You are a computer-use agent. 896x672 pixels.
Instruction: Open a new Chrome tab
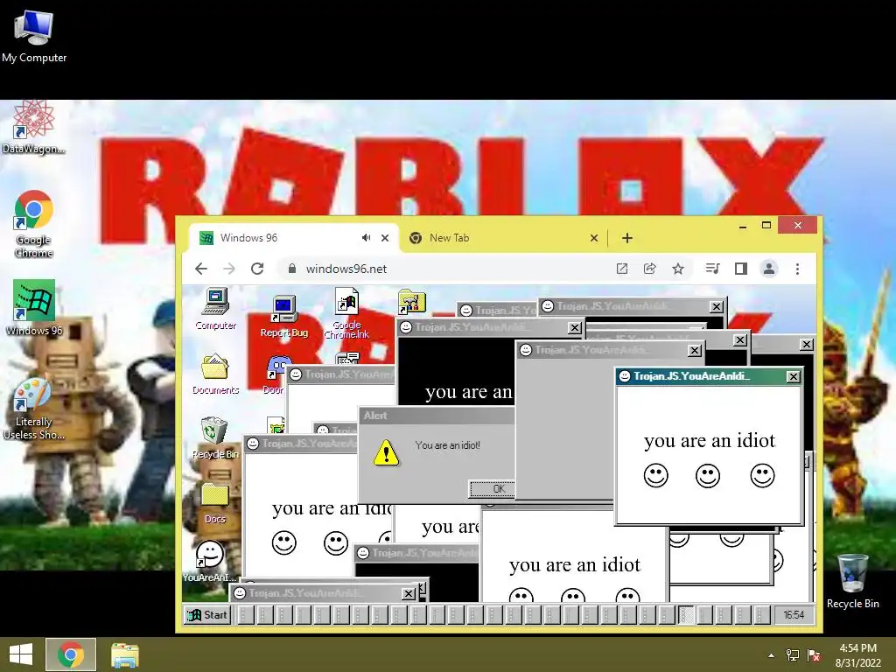[x=626, y=238]
